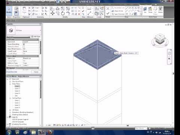Screen dimensions: 180x135
Task: Toggle the Room Bounding checkbox
Action: (24, 44)
